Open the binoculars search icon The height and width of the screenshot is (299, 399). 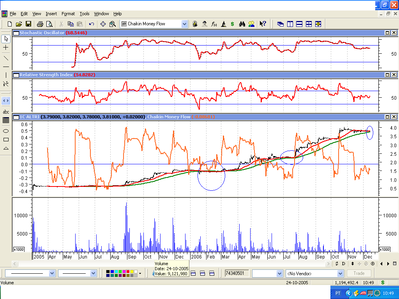coord(242,24)
